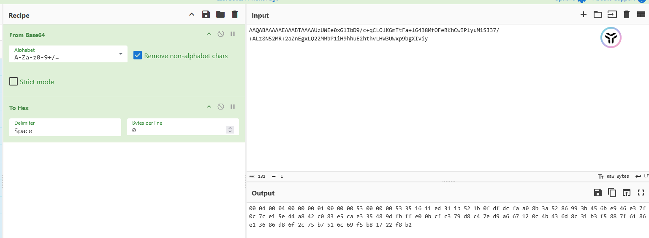The image size is (649, 238).
Task: Clear the recipe with trash icon
Action: 235,15
